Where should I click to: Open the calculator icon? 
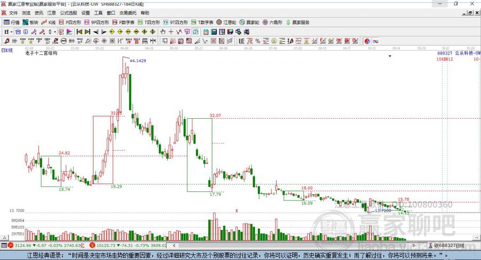click(x=214, y=32)
